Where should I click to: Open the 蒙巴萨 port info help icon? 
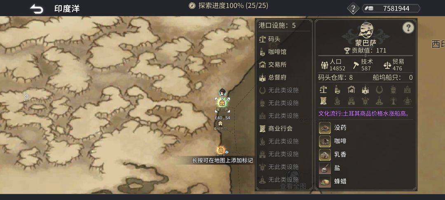[x=408, y=28]
